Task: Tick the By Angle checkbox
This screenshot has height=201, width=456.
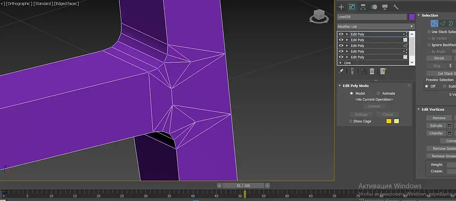Action: click(429, 51)
